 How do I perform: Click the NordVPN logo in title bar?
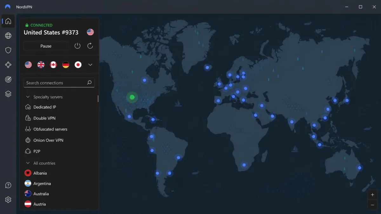click(8, 7)
